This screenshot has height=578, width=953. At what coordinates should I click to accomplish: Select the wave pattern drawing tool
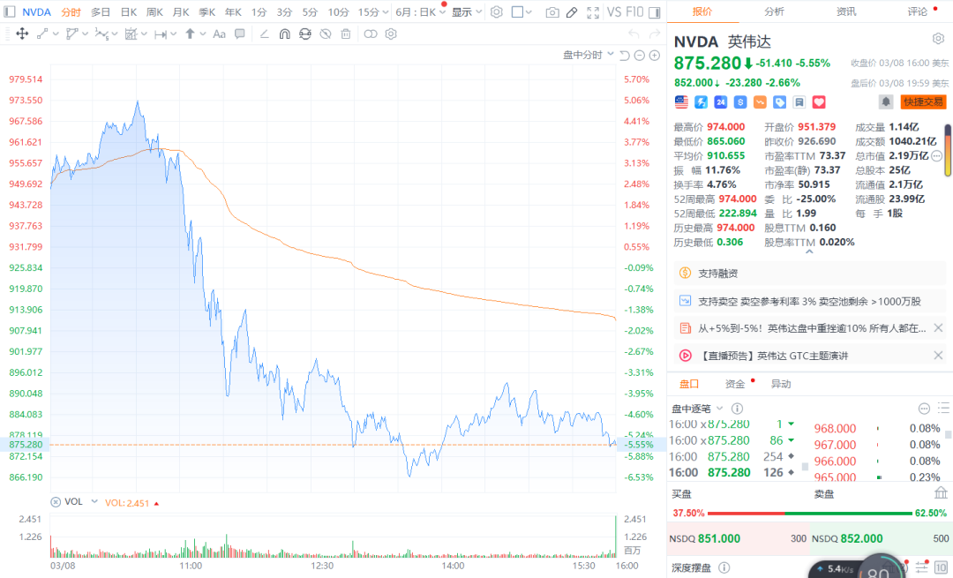[101, 34]
